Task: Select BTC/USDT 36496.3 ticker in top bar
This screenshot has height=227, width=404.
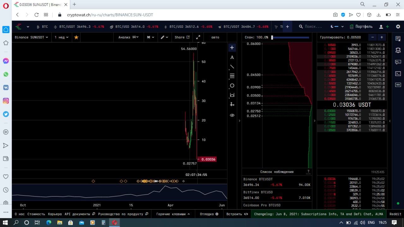Action: pos(79,27)
